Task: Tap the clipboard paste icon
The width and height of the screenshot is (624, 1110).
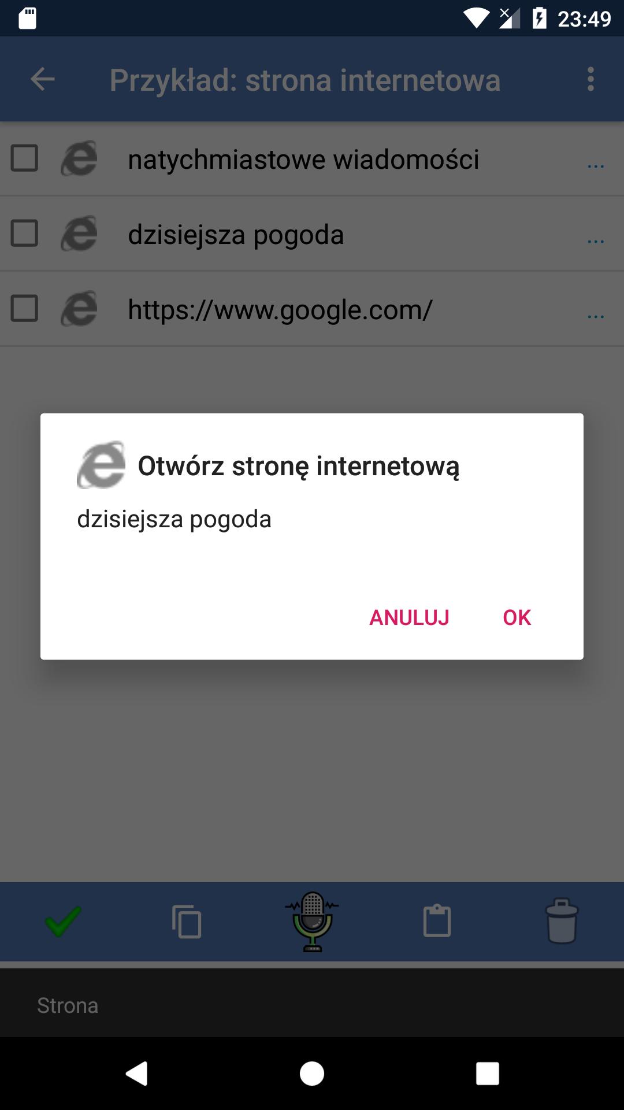Action: (437, 920)
